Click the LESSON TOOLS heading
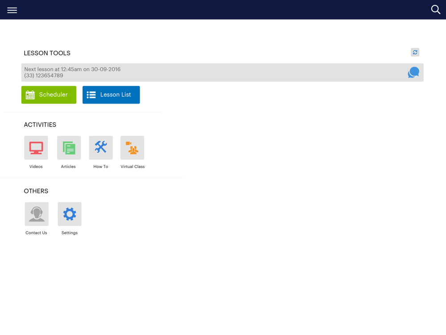 point(47,53)
